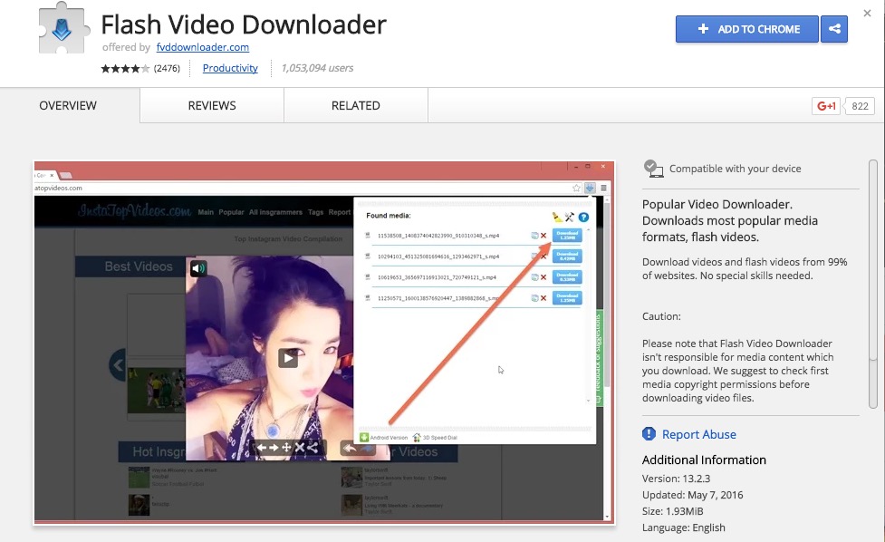Click the share icon next to Add to Chrome
Screen dimensions: 885x542
click(833, 29)
